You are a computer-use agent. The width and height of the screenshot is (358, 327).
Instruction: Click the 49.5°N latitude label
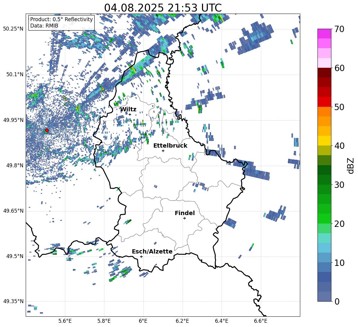15,256
